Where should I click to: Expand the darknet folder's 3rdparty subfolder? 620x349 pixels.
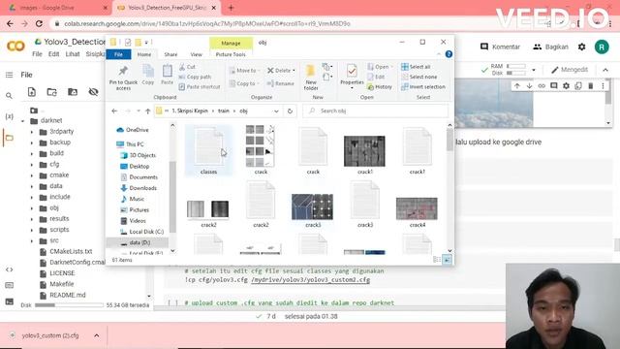[32, 132]
